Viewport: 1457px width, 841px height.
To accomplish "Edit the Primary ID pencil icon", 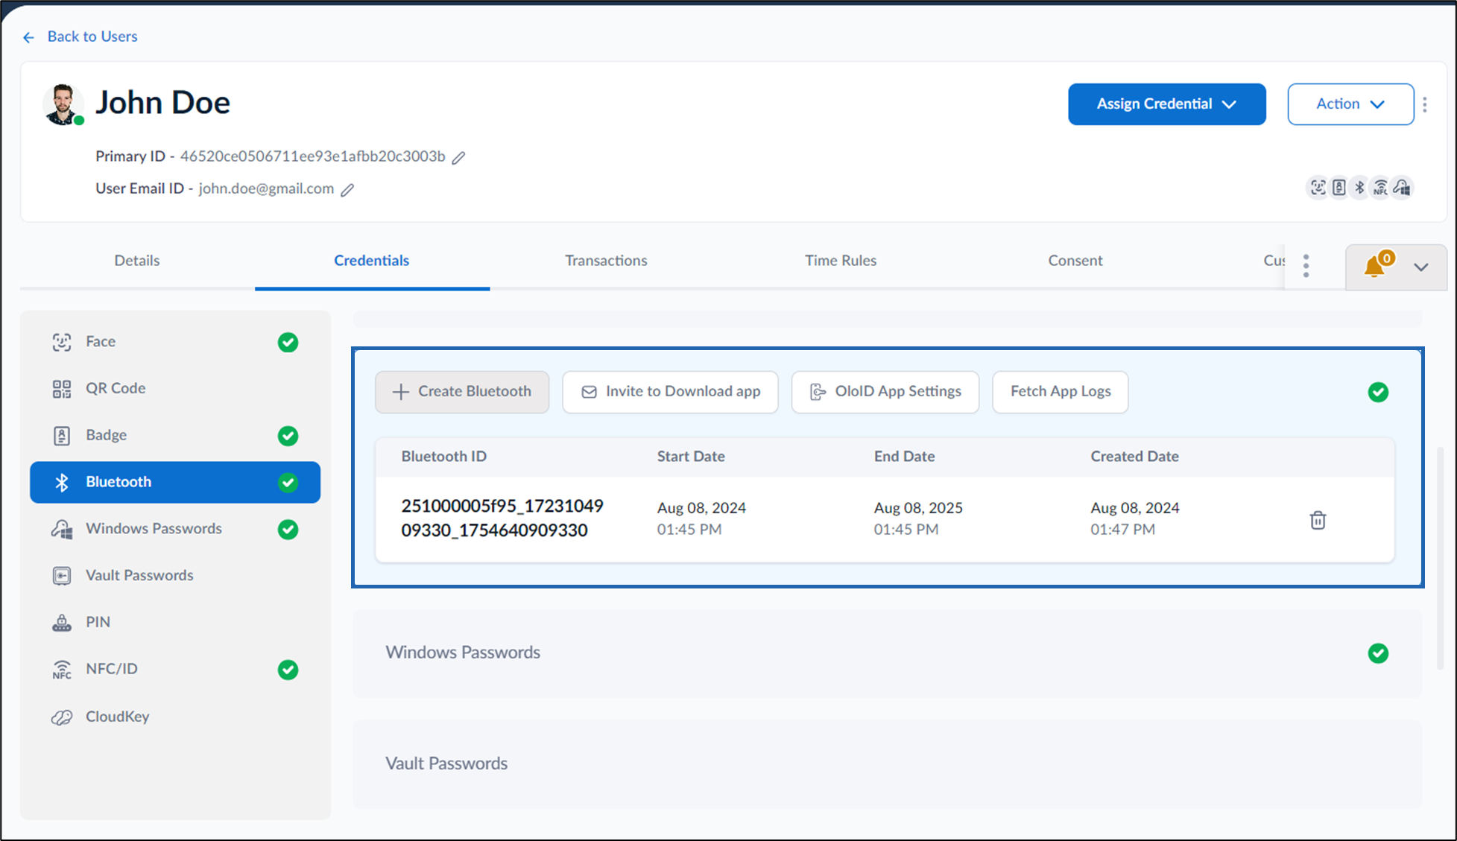I will pyautogui.click(x=459, y=157).
